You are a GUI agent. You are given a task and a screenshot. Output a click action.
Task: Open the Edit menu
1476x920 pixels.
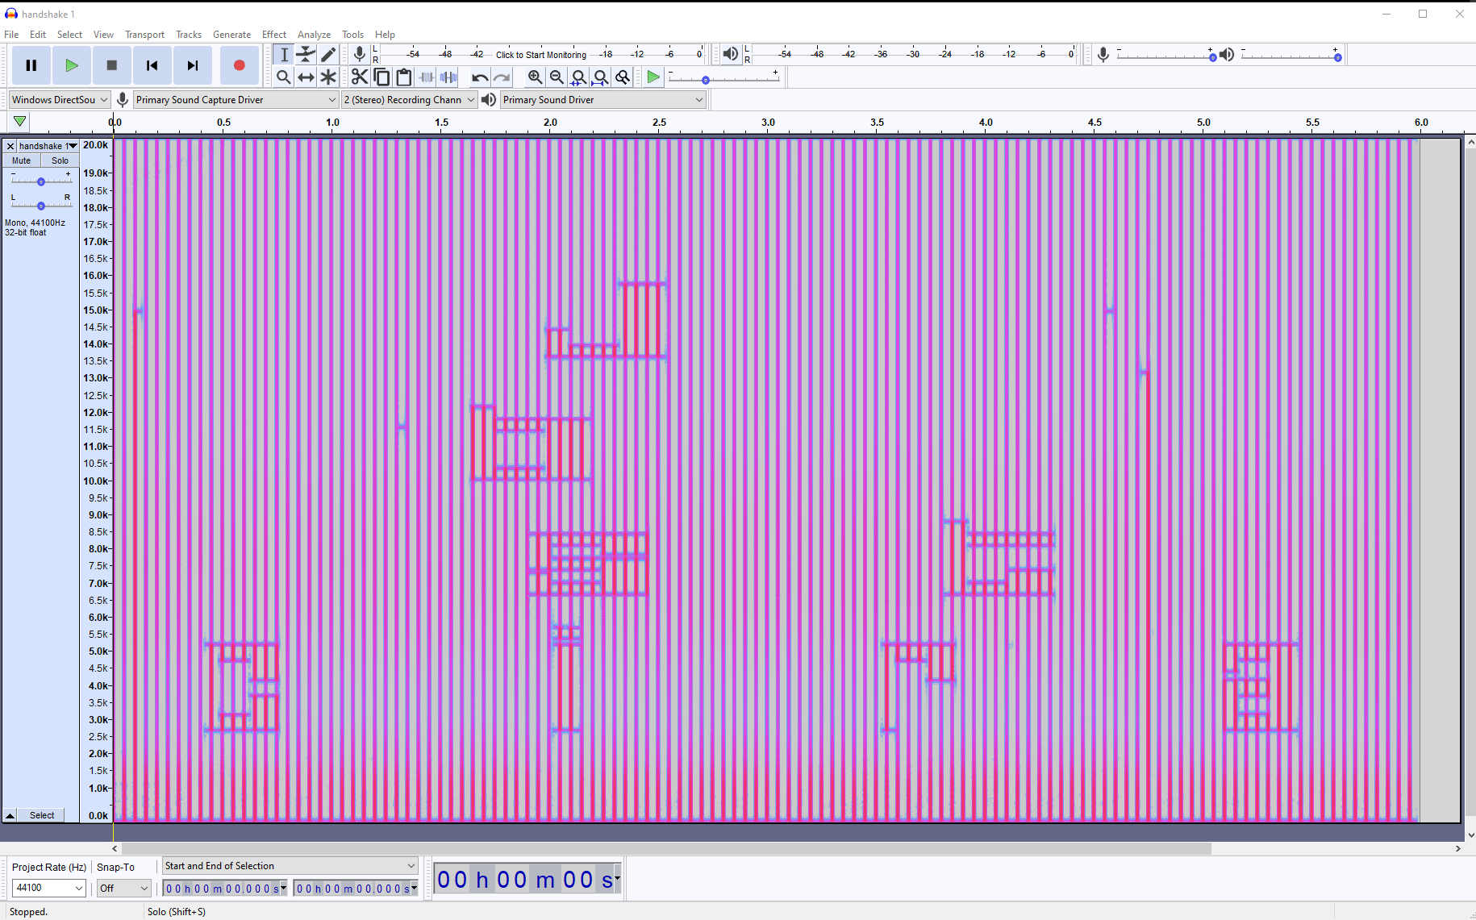[38, 35]
